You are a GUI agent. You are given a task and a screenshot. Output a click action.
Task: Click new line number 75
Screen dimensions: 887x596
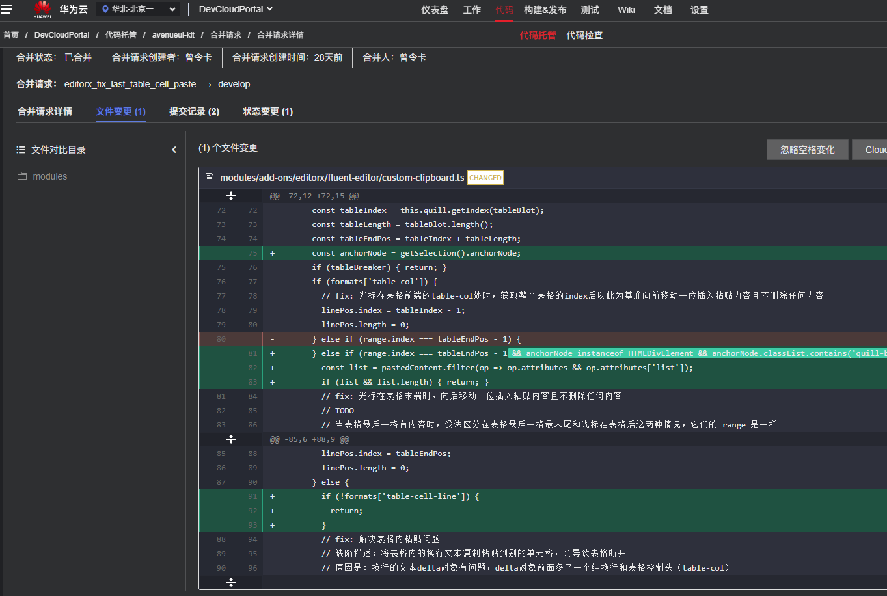coord(252,253)
